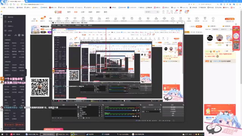Image resolution: width=242 pixels, height=136 pixels.
Task: Adjust the first mixer channel volume slider
Action: [119, 110]
